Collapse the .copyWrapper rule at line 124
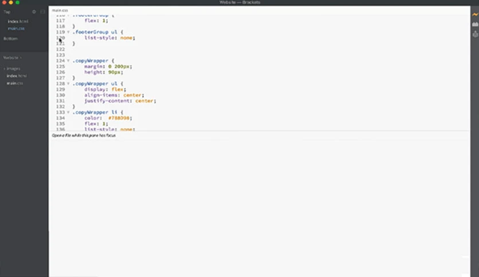Image resolution: width=479 pixels, height=277 pixels. 68,61
